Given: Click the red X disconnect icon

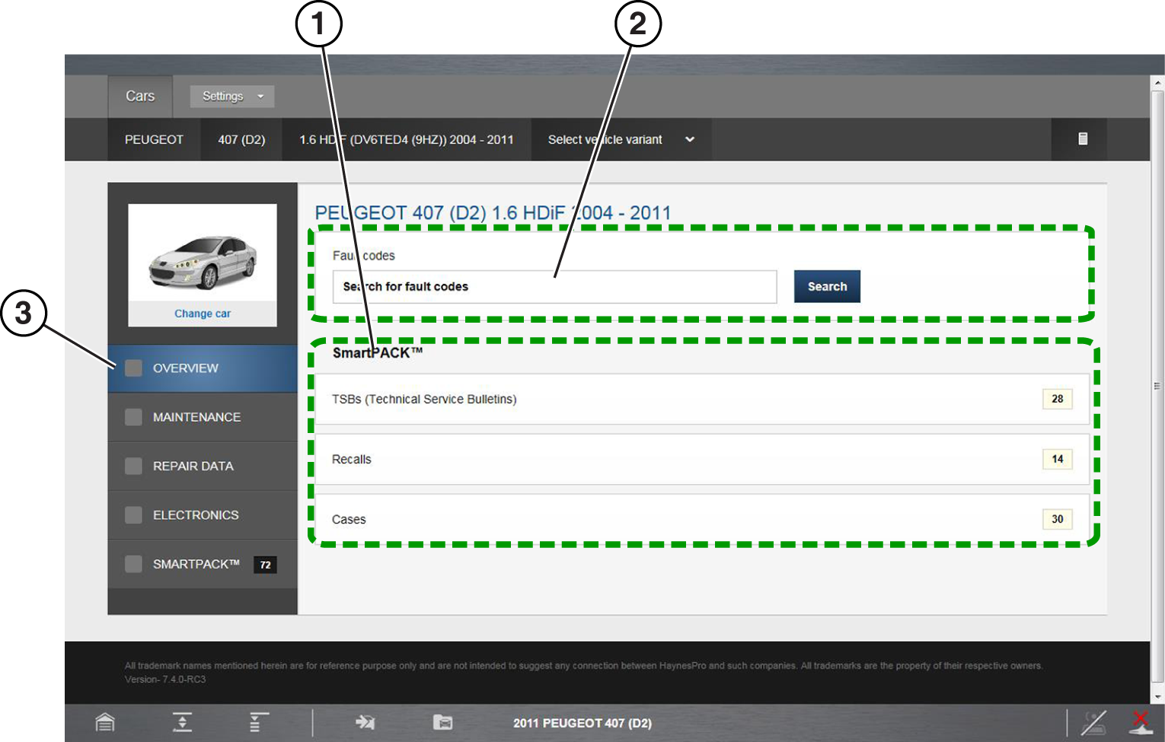Looking at the screenshot, I should coord(1140,721).
